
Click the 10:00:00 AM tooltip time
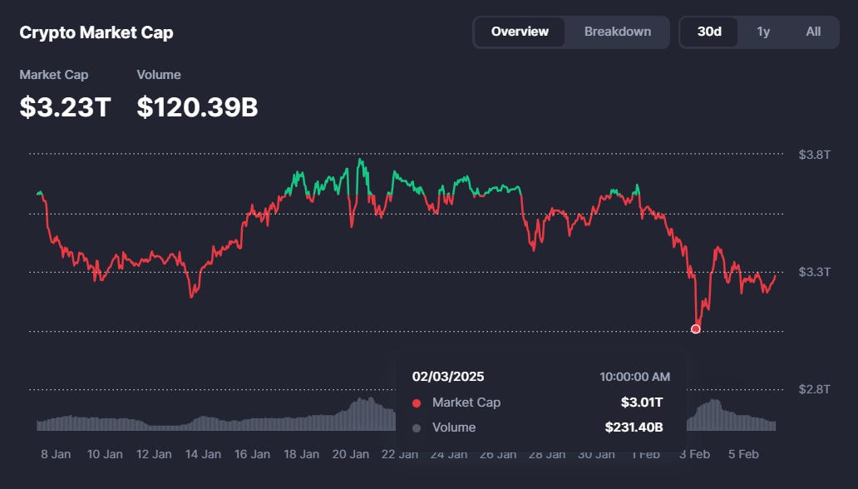634,377
